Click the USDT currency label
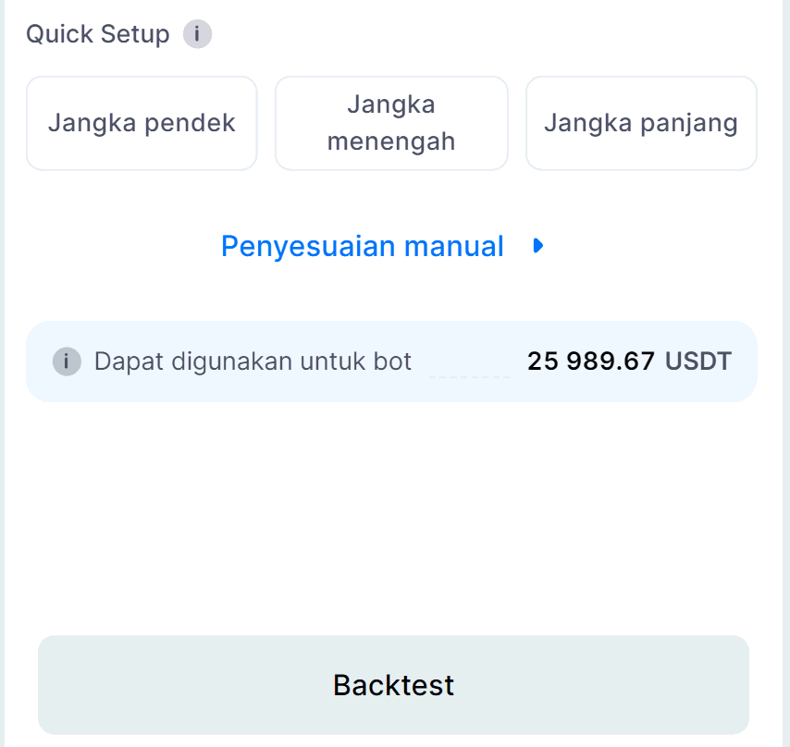This screenshot has height=747, width=790. (x=697, y=361)
